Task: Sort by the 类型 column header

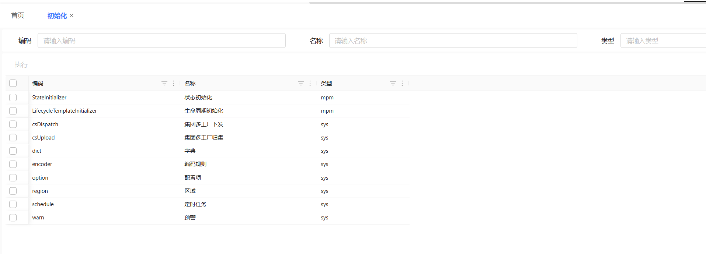Action: pos(326,84)
